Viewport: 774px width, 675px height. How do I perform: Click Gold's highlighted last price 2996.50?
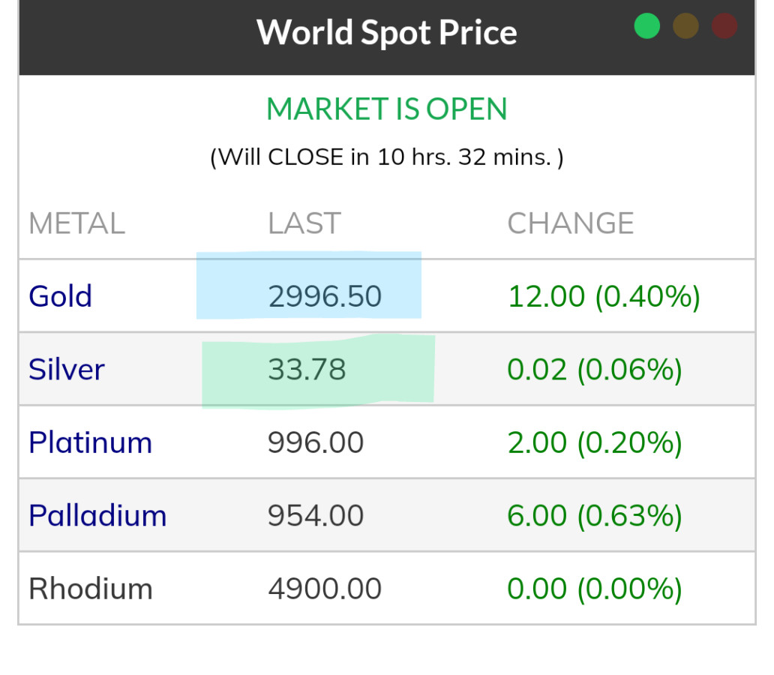coord(325,296)
